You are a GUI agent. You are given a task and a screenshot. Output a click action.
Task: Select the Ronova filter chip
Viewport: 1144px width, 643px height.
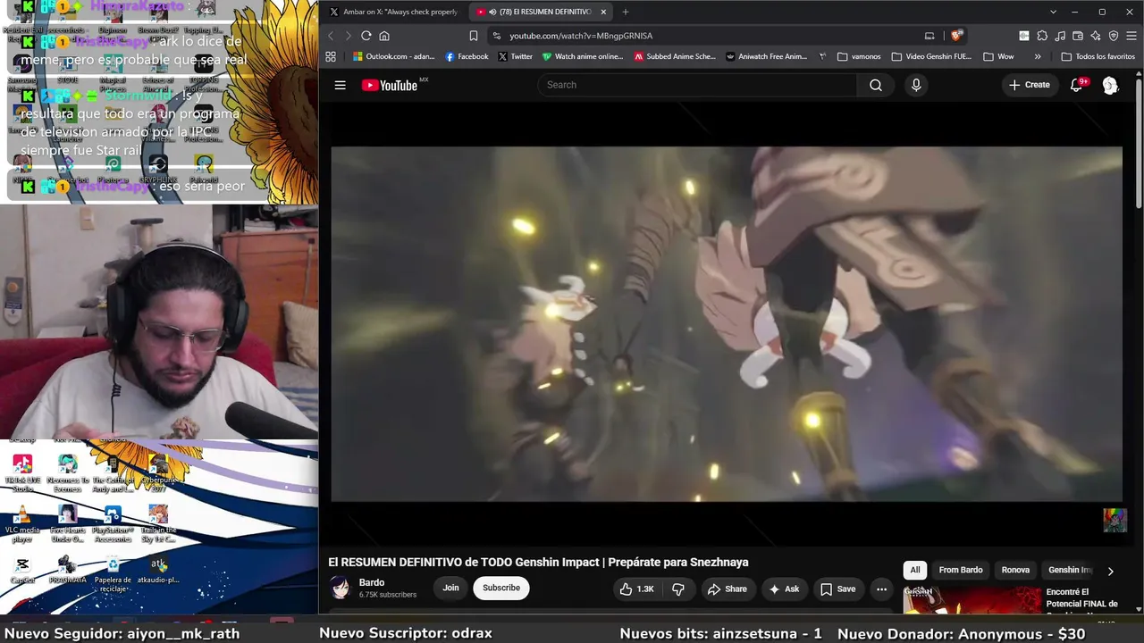click(x=1015, y=570)
